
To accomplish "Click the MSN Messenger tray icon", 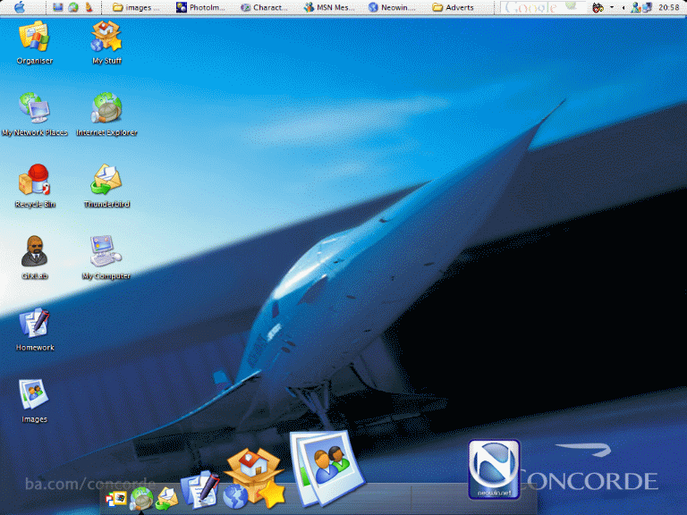I will [x=635, y=7].
